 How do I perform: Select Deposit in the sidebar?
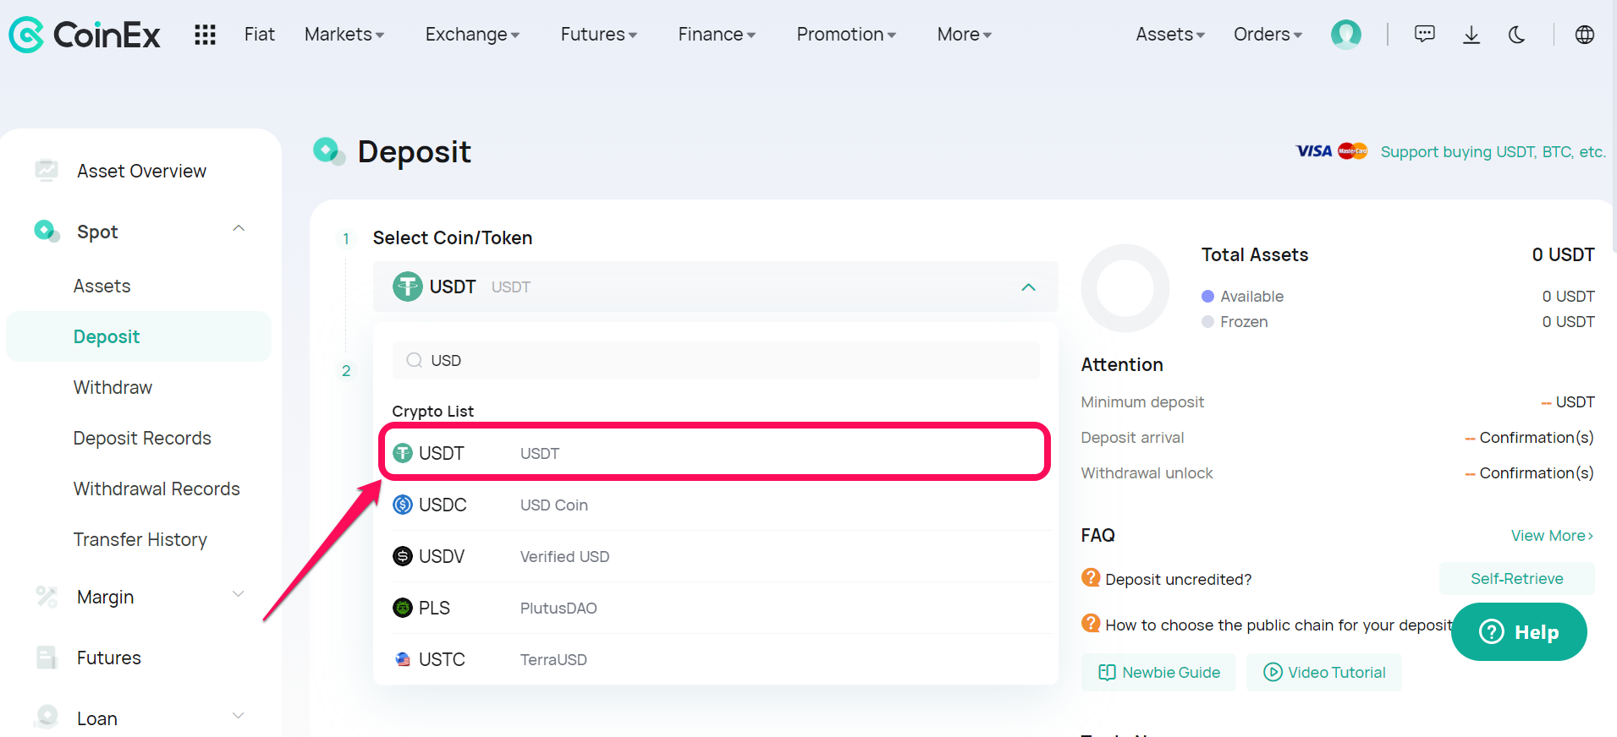pos(139,336)
